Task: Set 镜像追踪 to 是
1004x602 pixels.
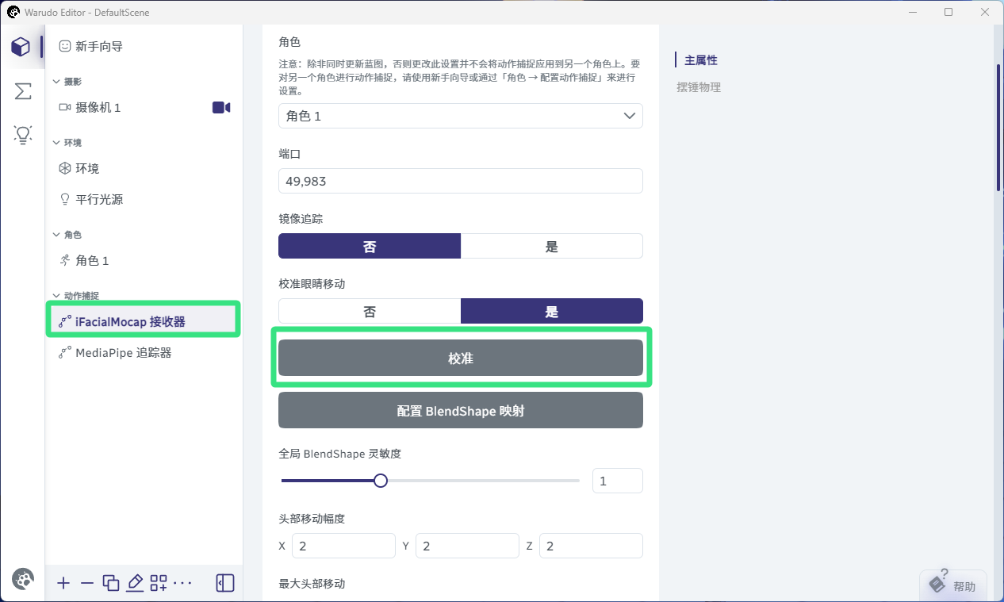Action: pyautogui.click(x=552, y=246)
